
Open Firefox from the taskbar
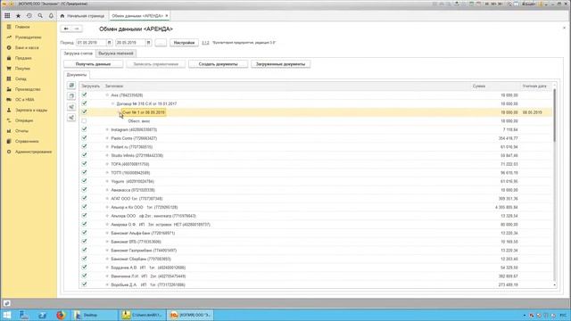coord(61,315)
